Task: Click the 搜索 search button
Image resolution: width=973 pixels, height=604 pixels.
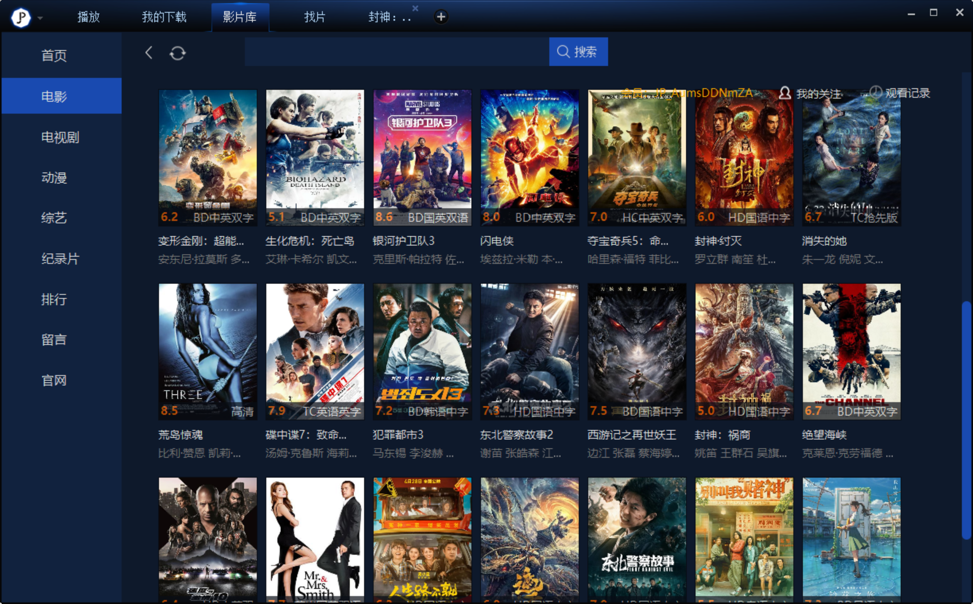Action: [578, 51]
